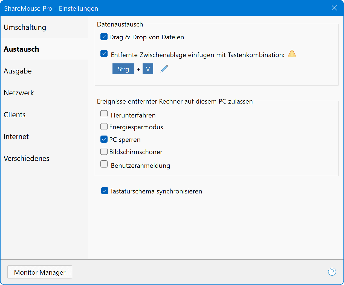
Task: Switch to the Umschaltung tab
Action: pyautogui.click(x=44, y=27)
